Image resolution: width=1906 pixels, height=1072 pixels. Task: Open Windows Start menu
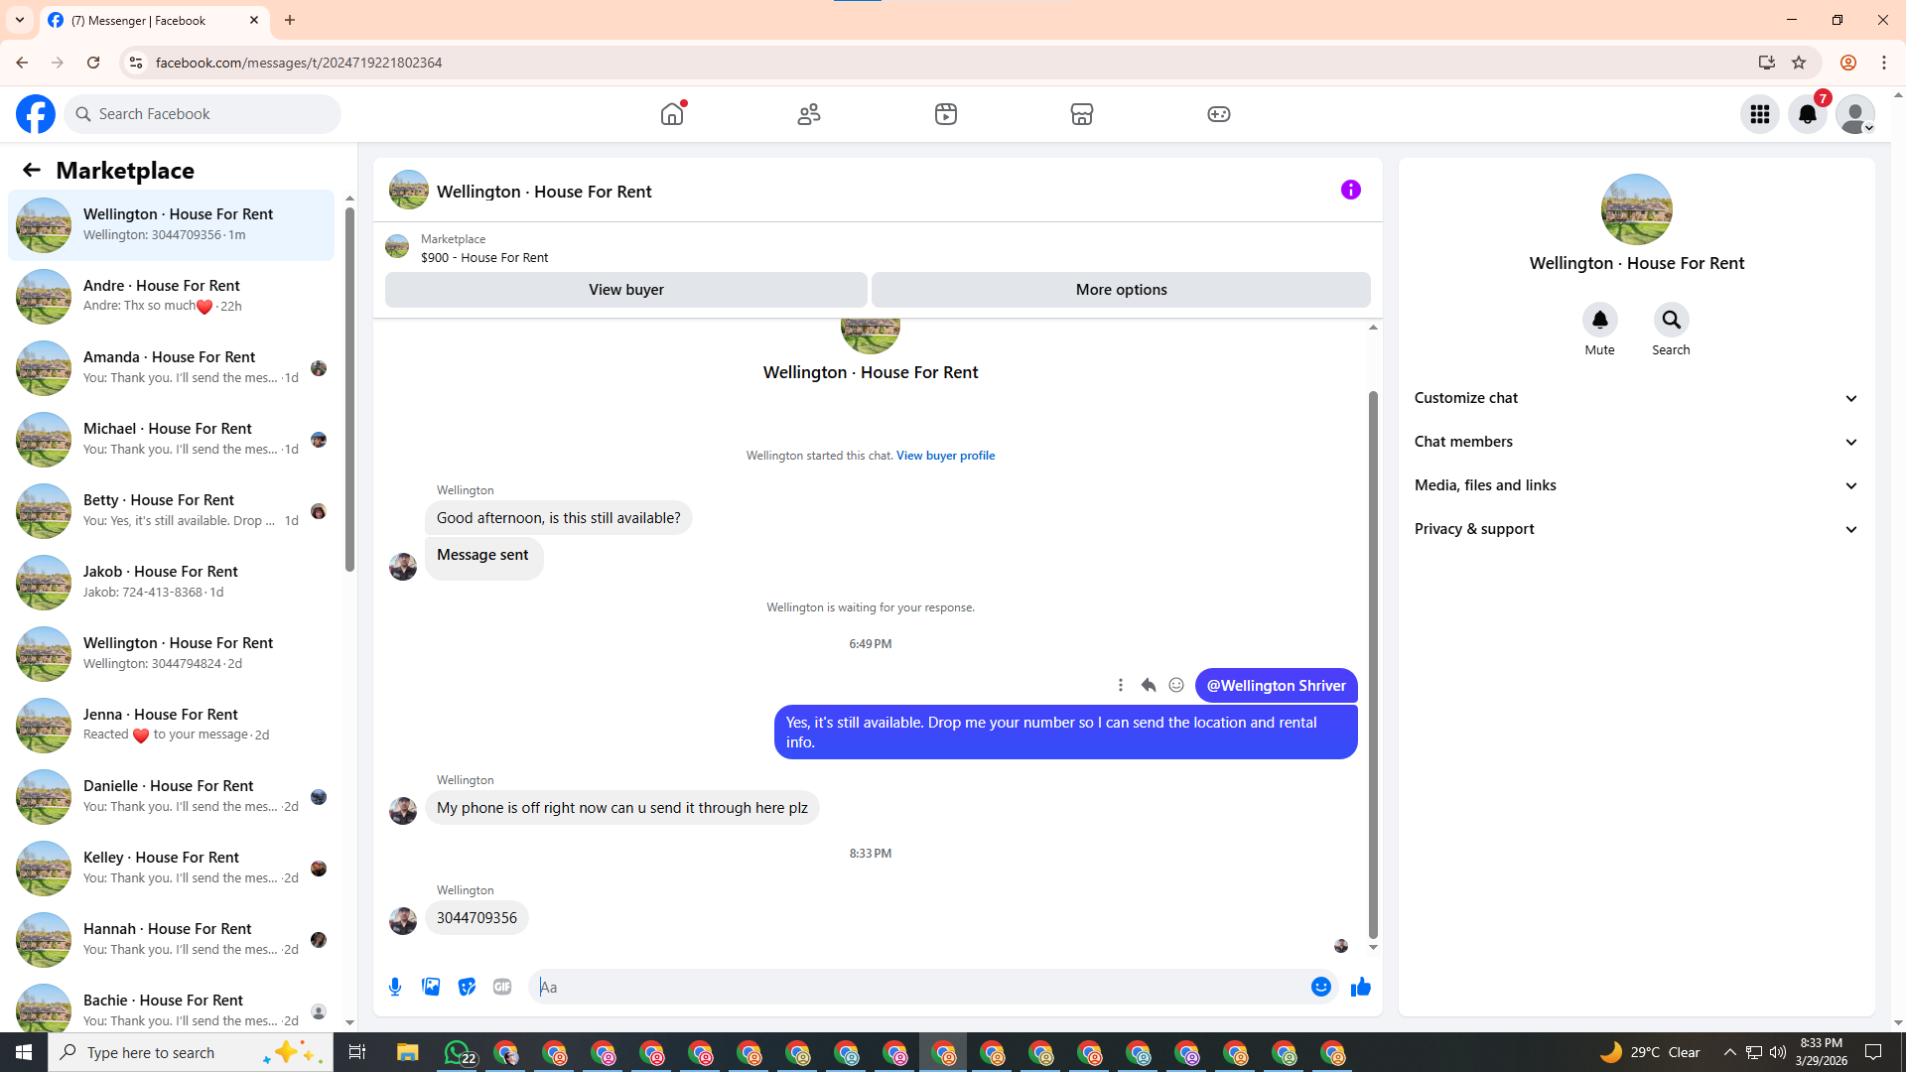24,1052
